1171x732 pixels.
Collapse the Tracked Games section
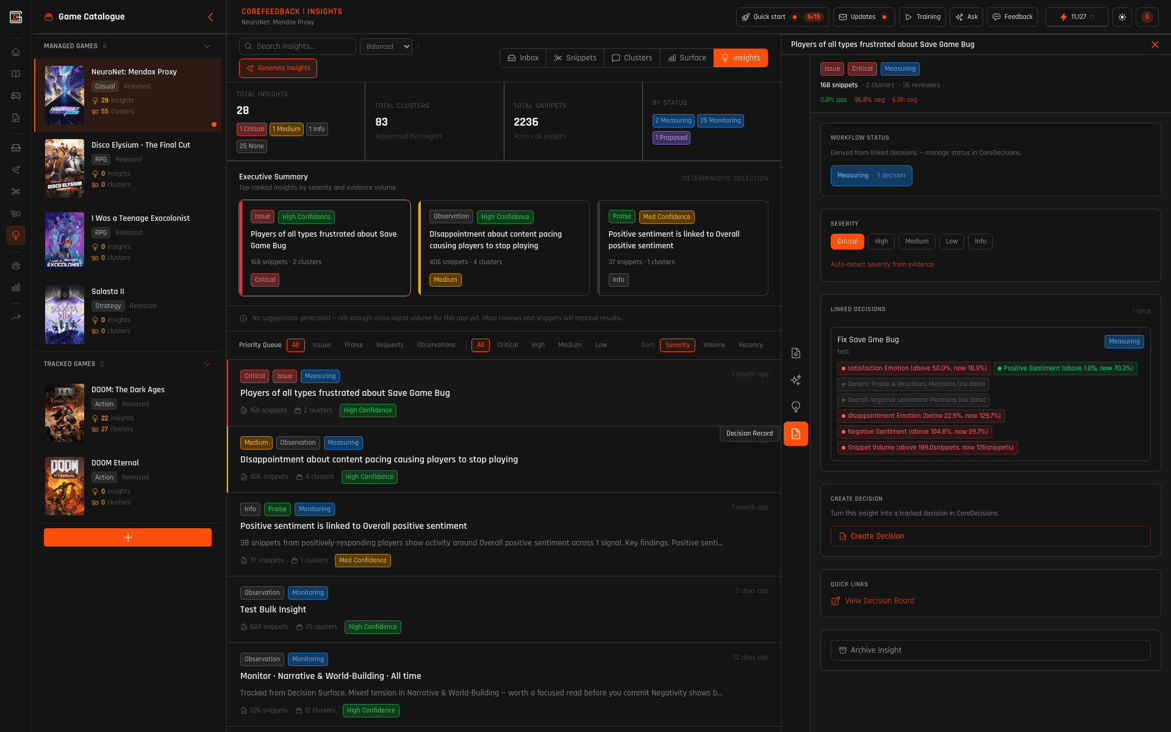click(207, 364)
